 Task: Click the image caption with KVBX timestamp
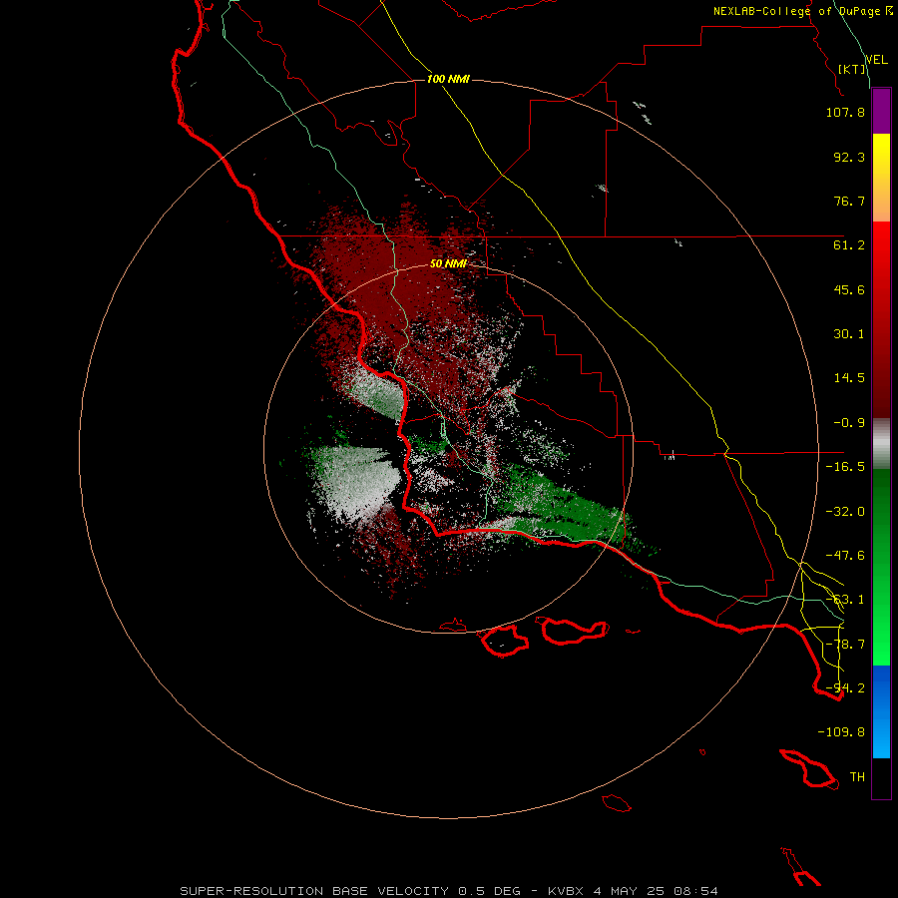pyautogui.click(x=449, y=891)
